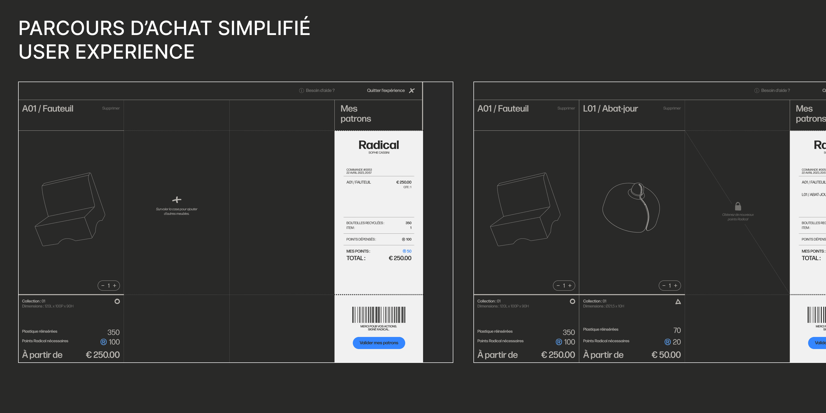Click the triangle icon on Abat-jour card
Screen dimensions: 826x413
(x=678, y=301)
